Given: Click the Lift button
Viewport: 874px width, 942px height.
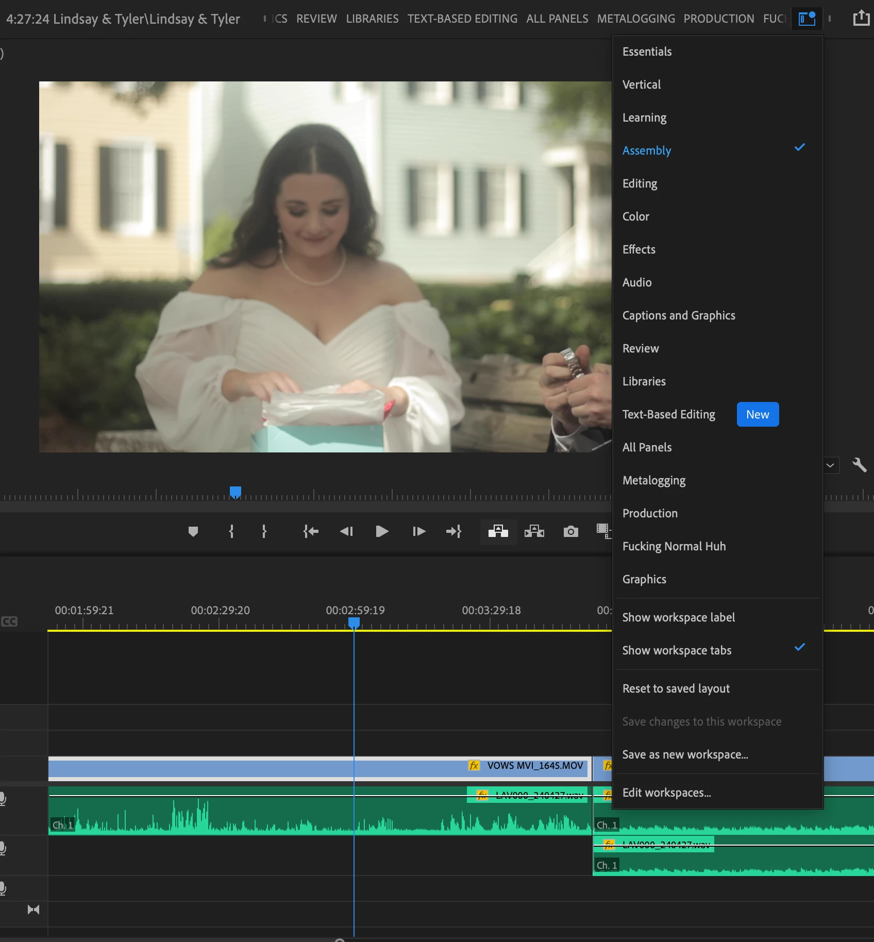Looking at the screenshot, I should pos(498,531).
